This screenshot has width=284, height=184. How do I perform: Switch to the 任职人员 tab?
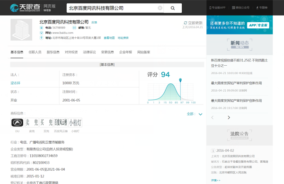point(35,52)
